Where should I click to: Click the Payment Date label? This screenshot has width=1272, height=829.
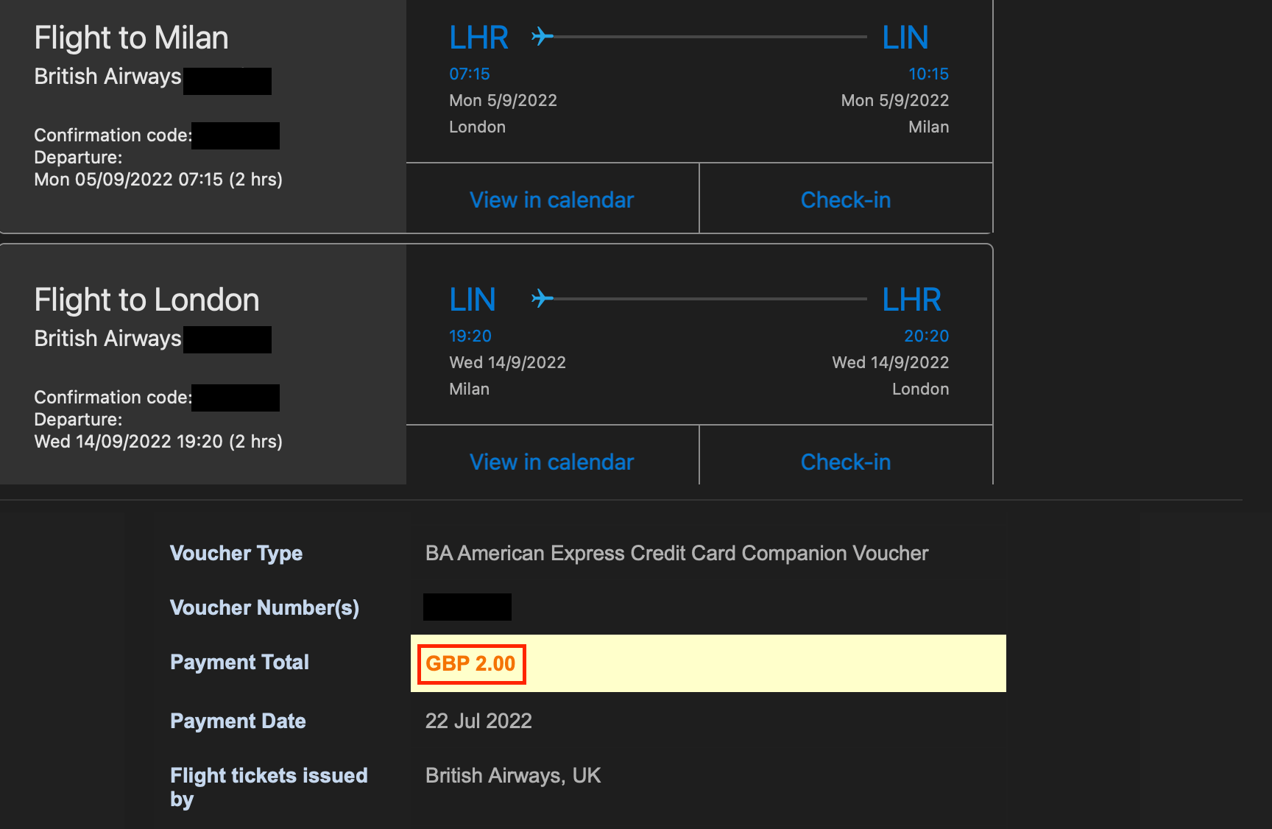(238, 721)
